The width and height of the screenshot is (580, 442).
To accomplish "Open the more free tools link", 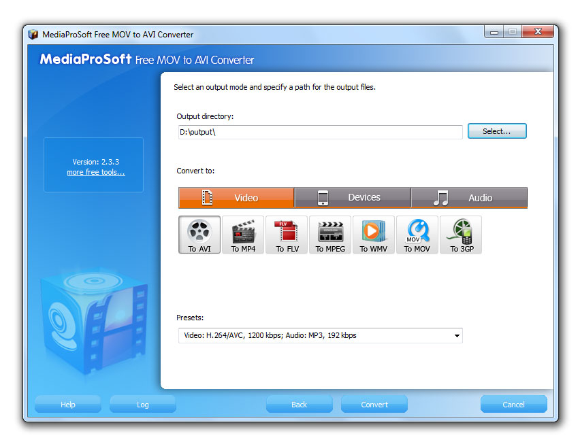I will [96, 172].
